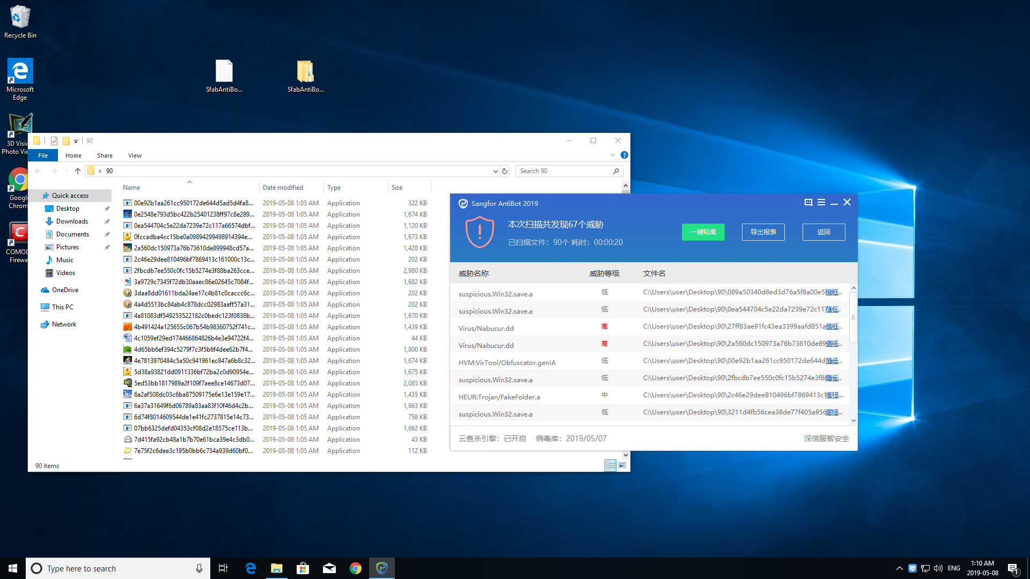Show hidden system tray icons
This screenshot has width=1030, height=579.
click(x=899, y=568)
